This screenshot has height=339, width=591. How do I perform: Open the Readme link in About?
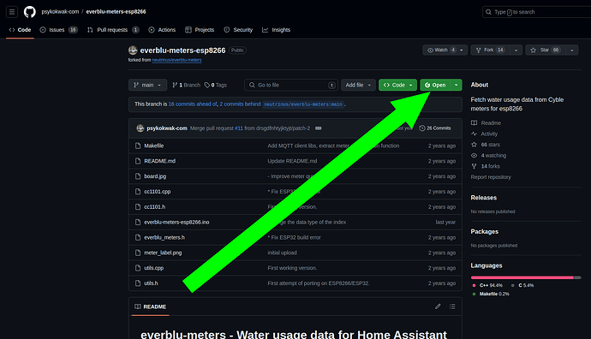tap(486, 122)
